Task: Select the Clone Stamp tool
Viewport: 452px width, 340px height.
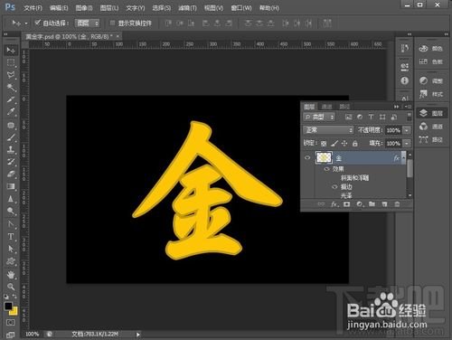Action: click(11, 149)
